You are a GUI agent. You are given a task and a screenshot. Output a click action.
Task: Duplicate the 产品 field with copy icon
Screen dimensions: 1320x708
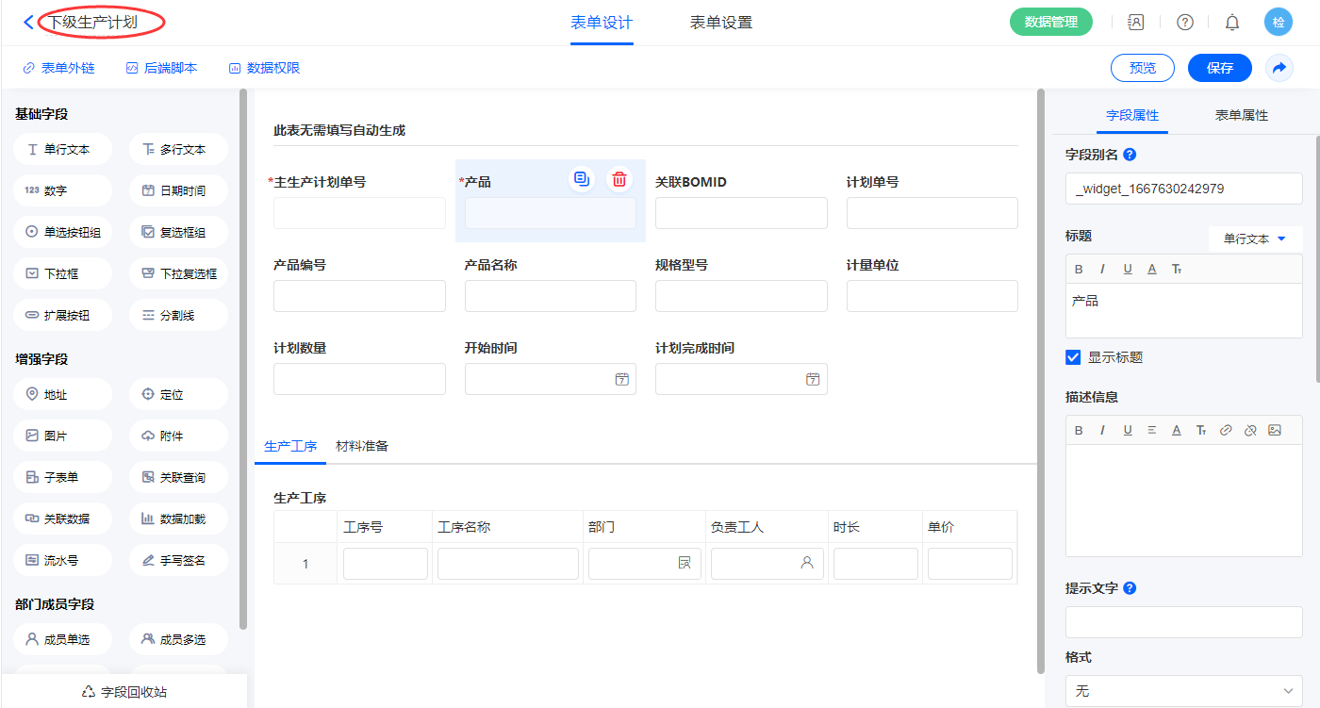click(582, 180)
